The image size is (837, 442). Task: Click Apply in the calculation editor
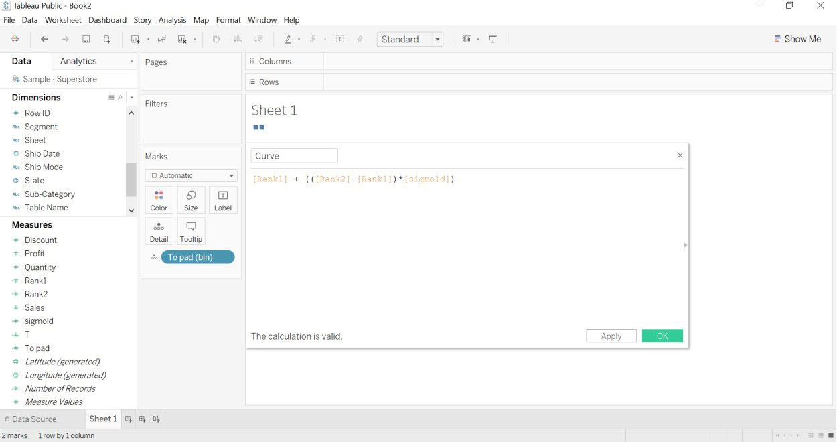[611, 336]
